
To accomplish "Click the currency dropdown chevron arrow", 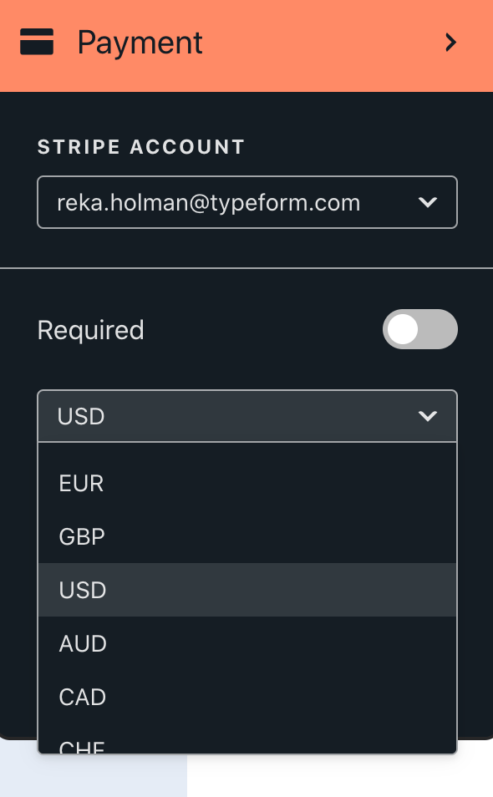I will click(428, 416).
